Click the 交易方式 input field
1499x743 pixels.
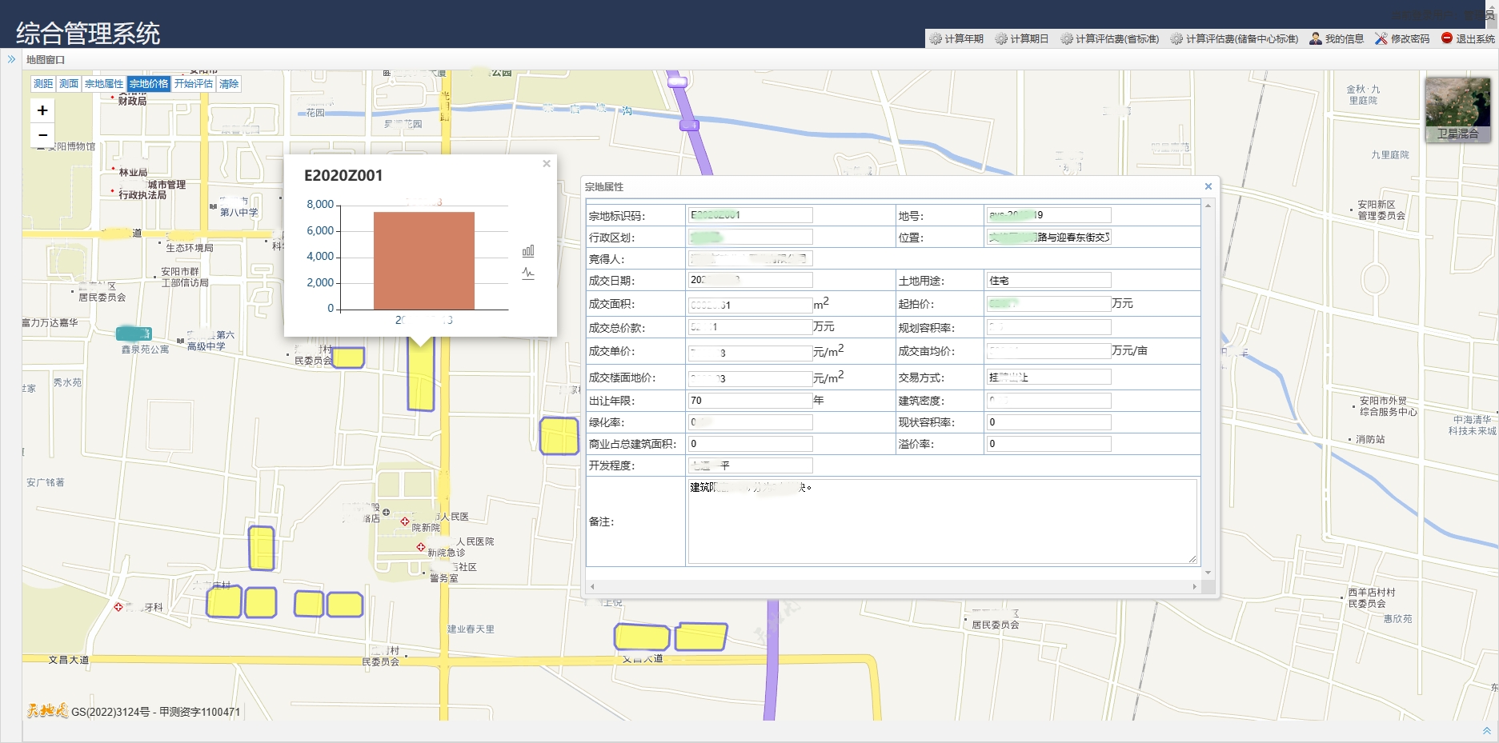click(x=1048, y=377)
